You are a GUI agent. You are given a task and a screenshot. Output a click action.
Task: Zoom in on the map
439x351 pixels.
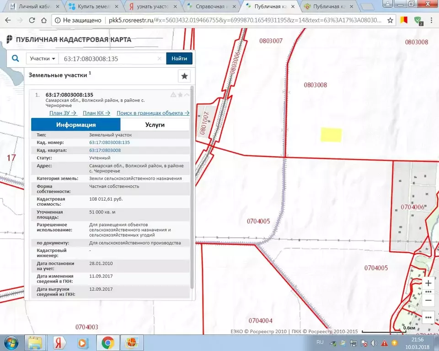(428, 283)
